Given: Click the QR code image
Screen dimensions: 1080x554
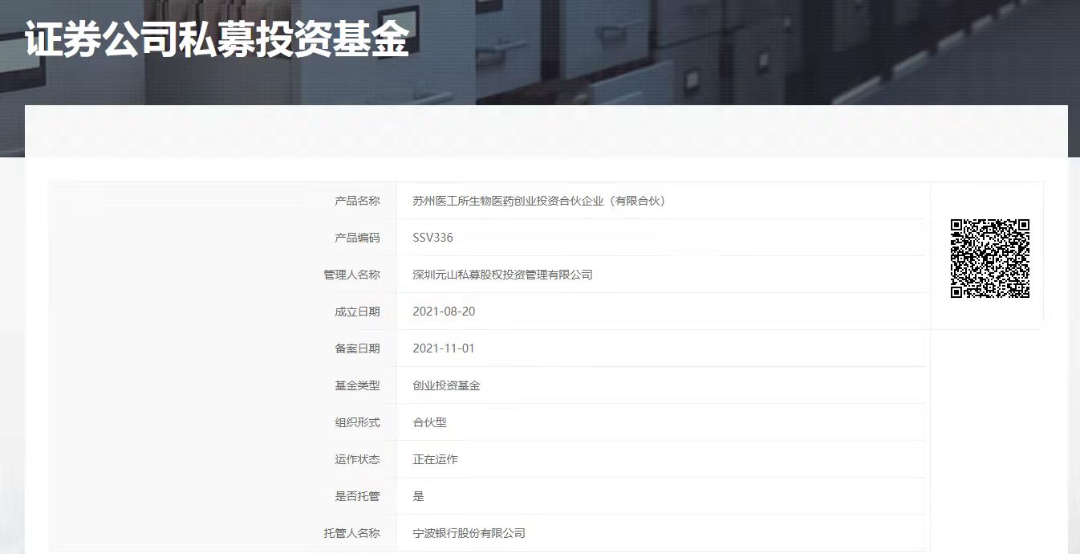Looking at the screenshot, I should 990,259.
